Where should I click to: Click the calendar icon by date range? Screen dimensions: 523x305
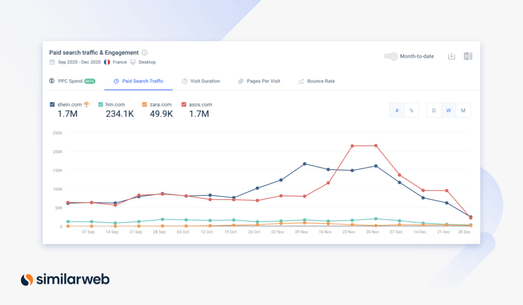[52, 62]
